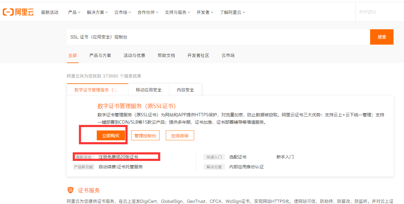Expand the 解决方案 navigation dropdown

pyautogui.click(x=97, y=12)
